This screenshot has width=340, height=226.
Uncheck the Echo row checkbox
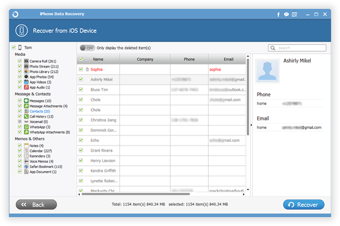[x=81, y=140]
